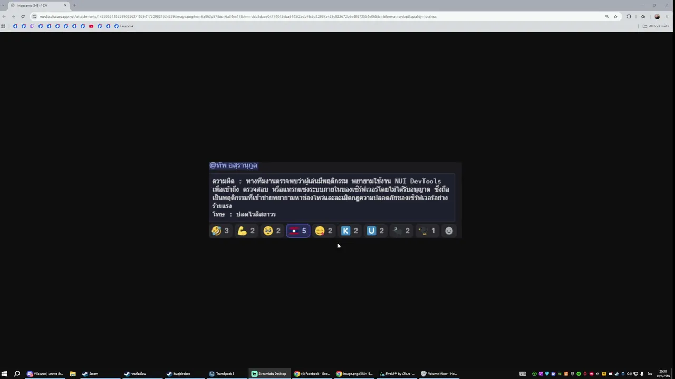Open the taskbar clock and date
Image resolution: width=675 pixels, height=379 pixels.
[663, 374]
